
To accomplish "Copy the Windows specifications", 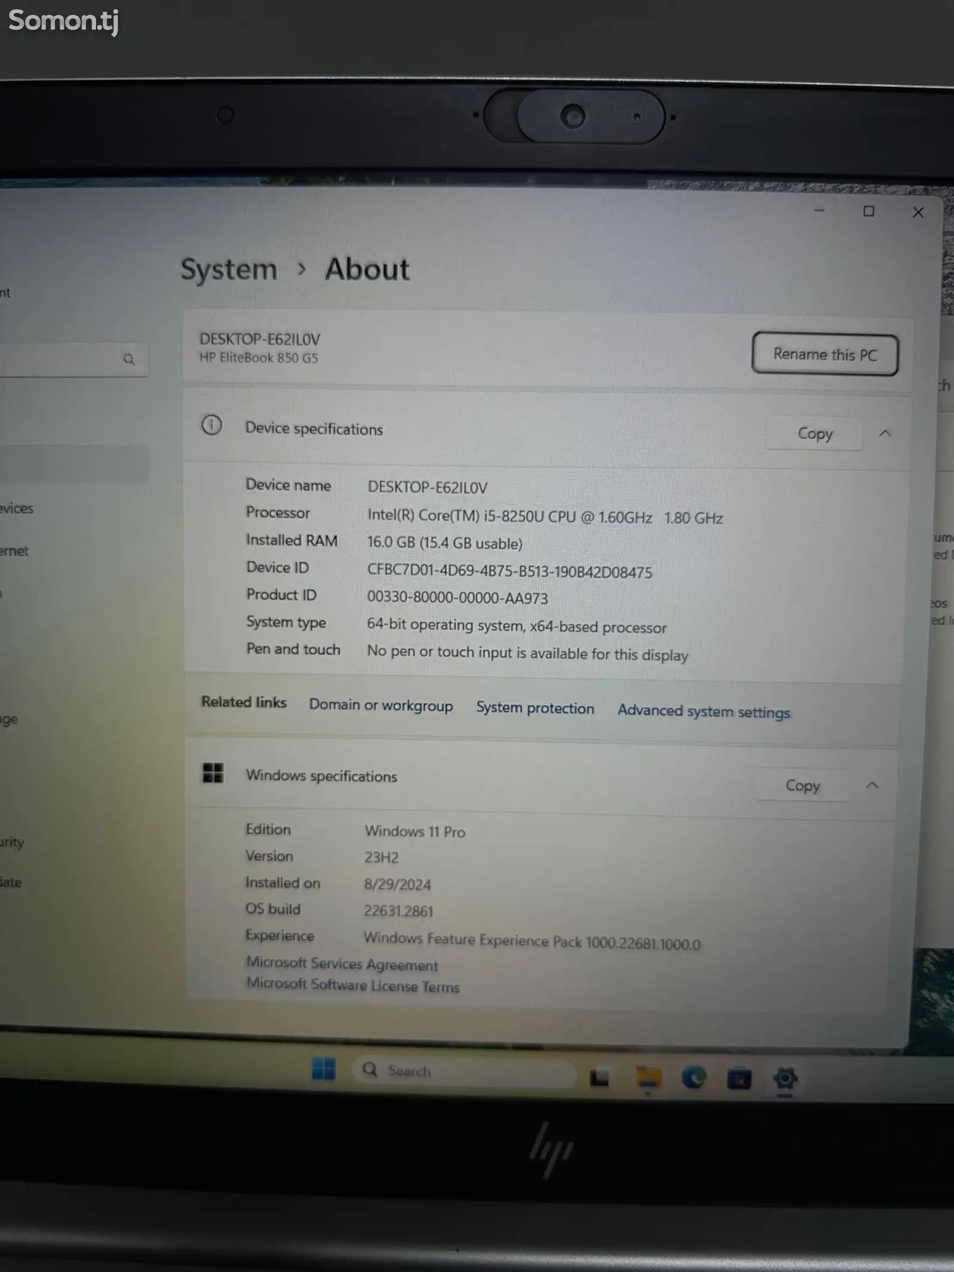I will point(803,785).
